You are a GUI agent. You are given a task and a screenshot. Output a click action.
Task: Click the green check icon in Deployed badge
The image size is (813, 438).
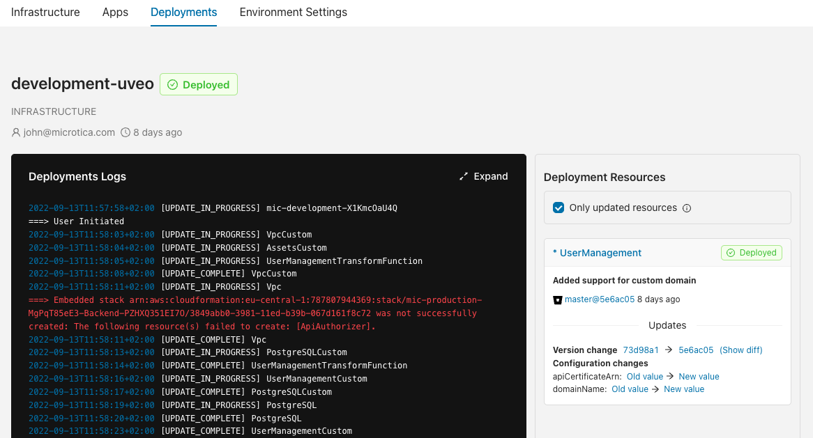[x=173, y=85]
